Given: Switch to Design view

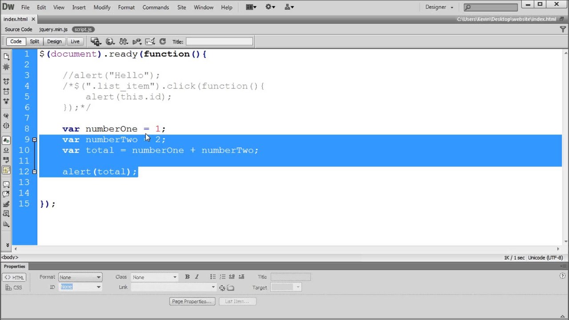Looking at the screenshot, I should point(54,41).
